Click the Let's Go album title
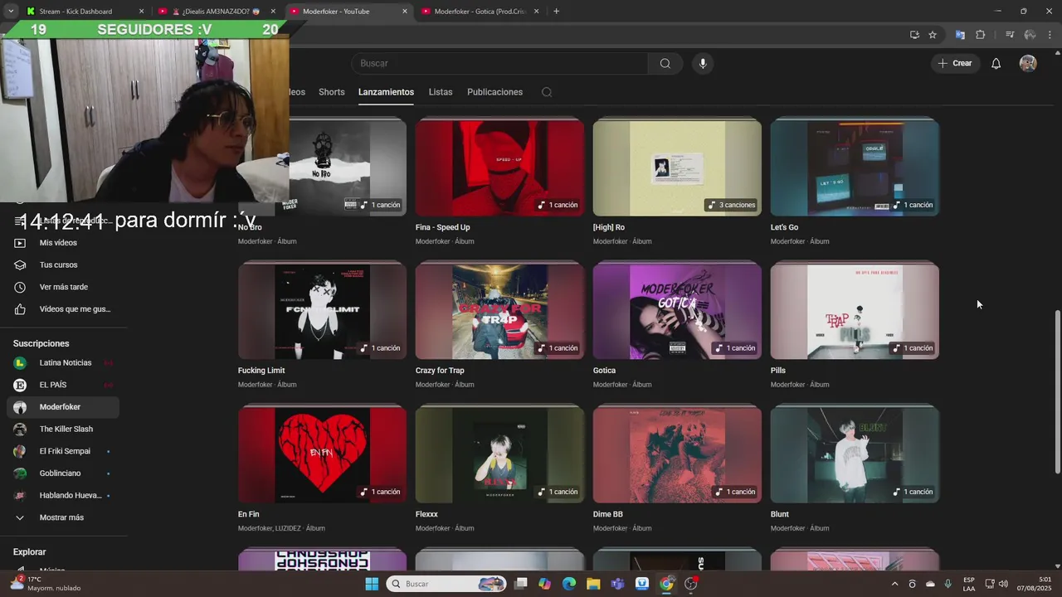 pos(784,227)
